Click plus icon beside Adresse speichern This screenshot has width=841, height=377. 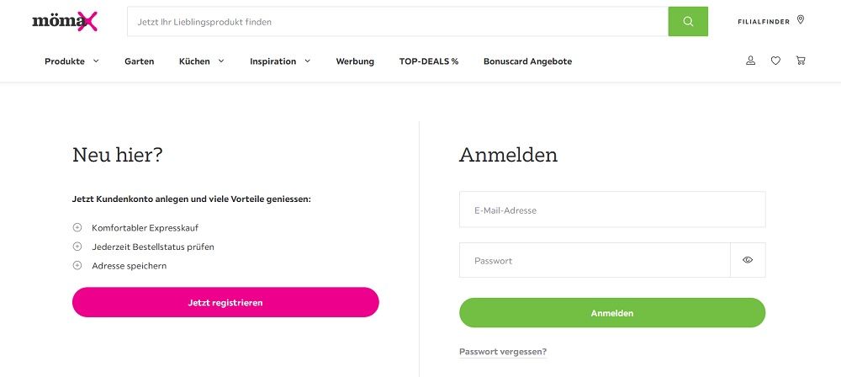pos(77,265)
